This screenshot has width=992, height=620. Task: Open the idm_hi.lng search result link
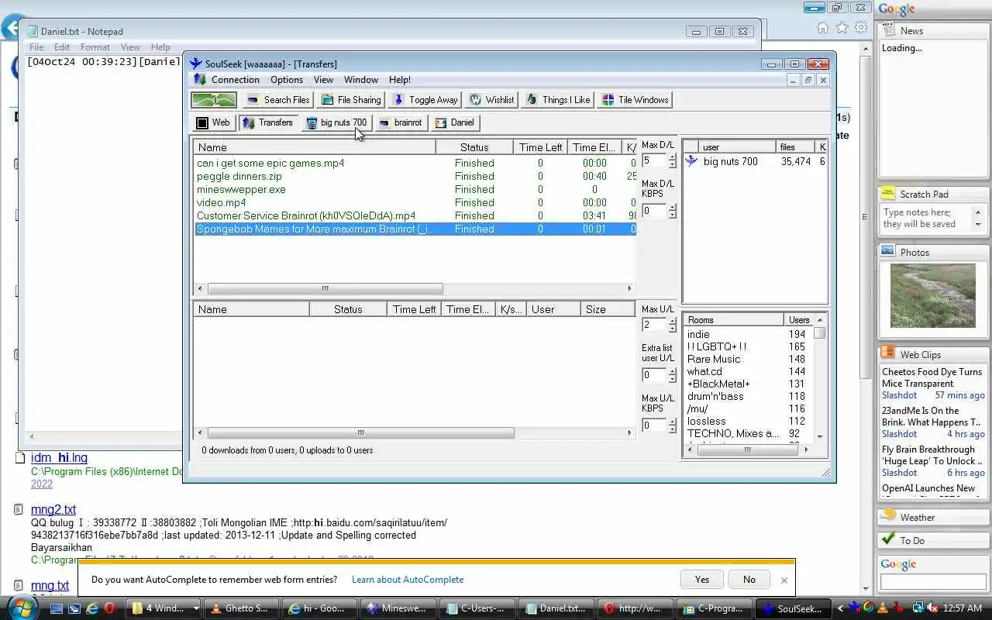(59, 458)
